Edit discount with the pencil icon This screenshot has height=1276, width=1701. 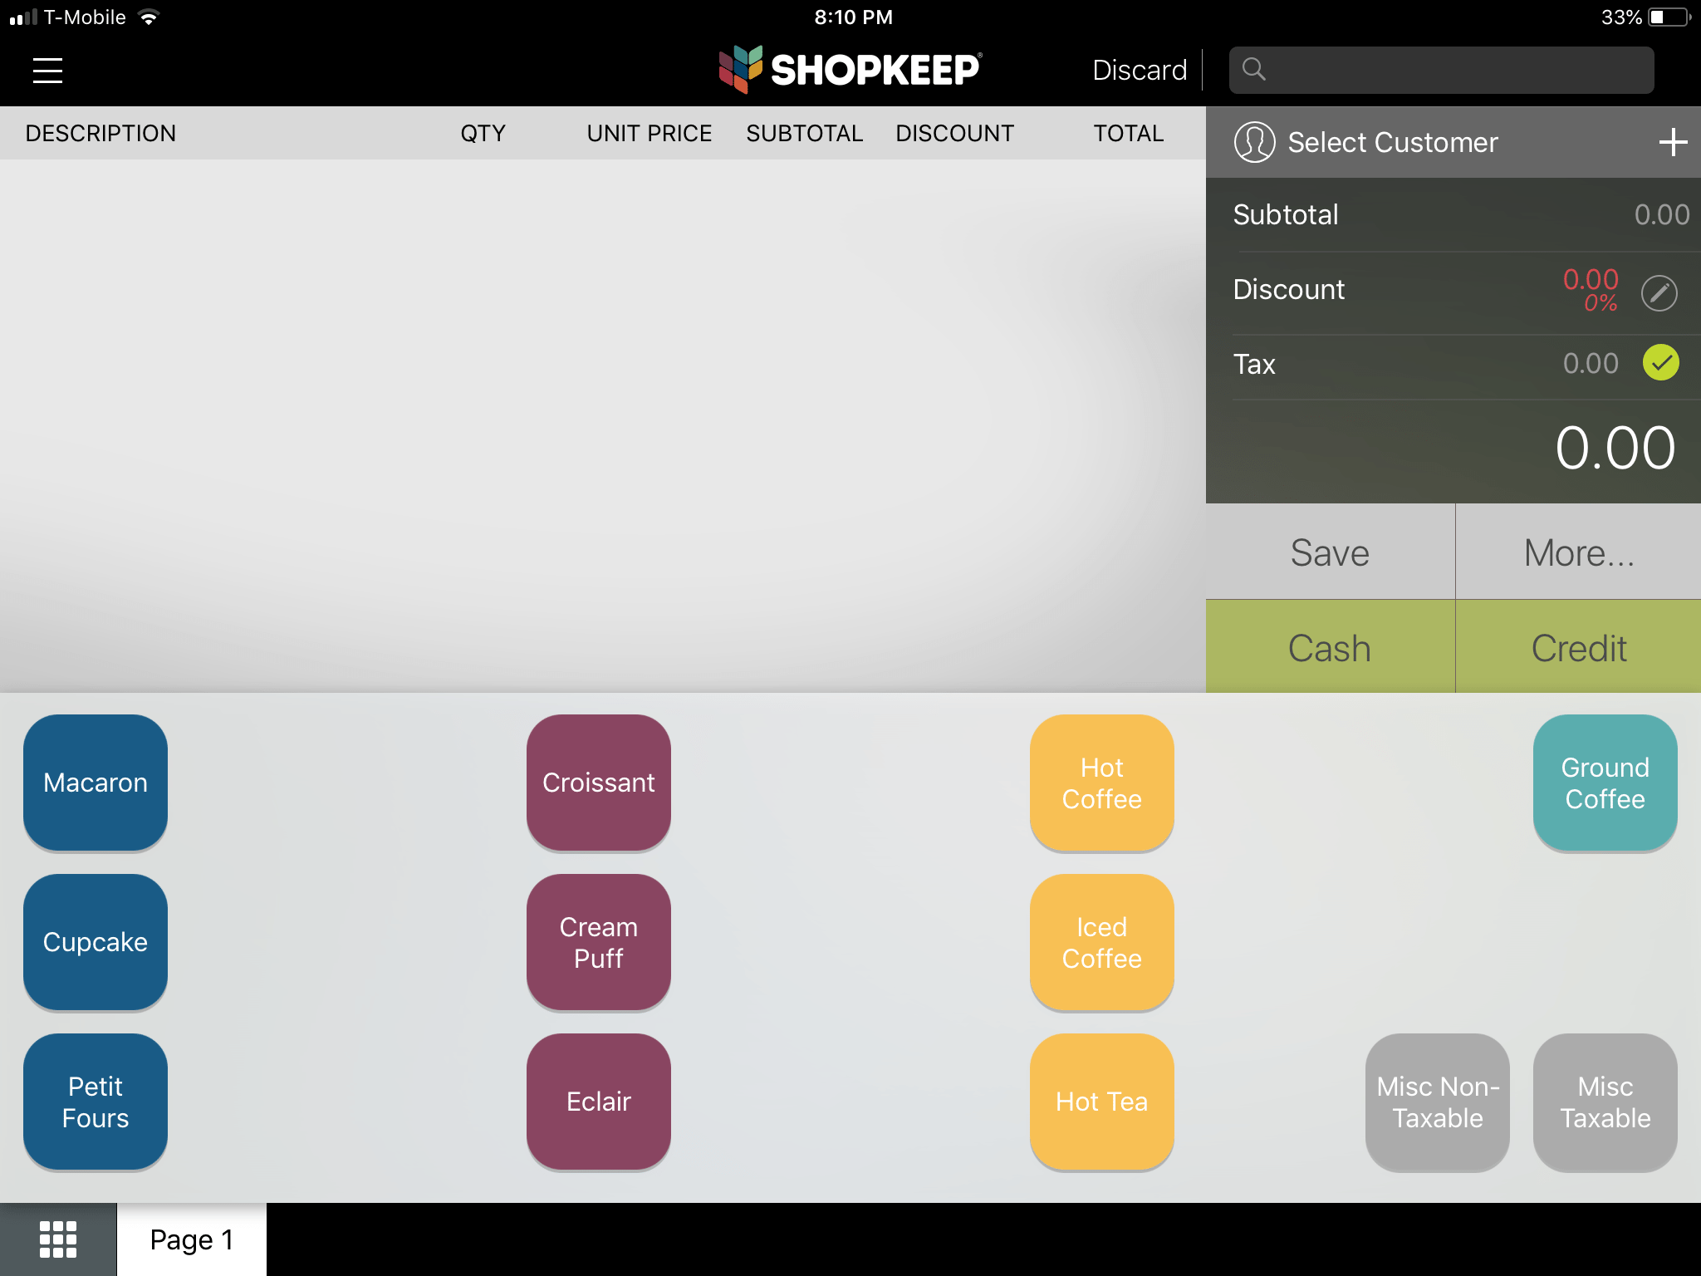pos(1659,292)
